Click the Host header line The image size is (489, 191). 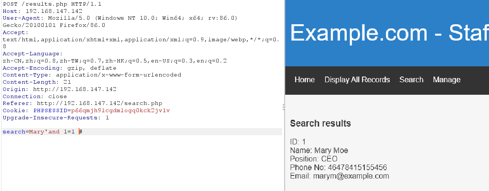click(x=42, y=11)
